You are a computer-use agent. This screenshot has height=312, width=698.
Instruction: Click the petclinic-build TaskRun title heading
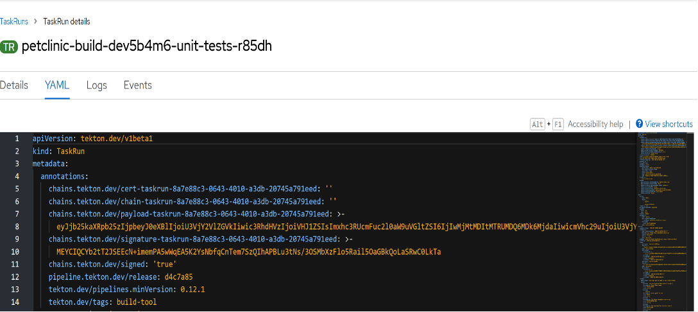(x=147, y=47)
